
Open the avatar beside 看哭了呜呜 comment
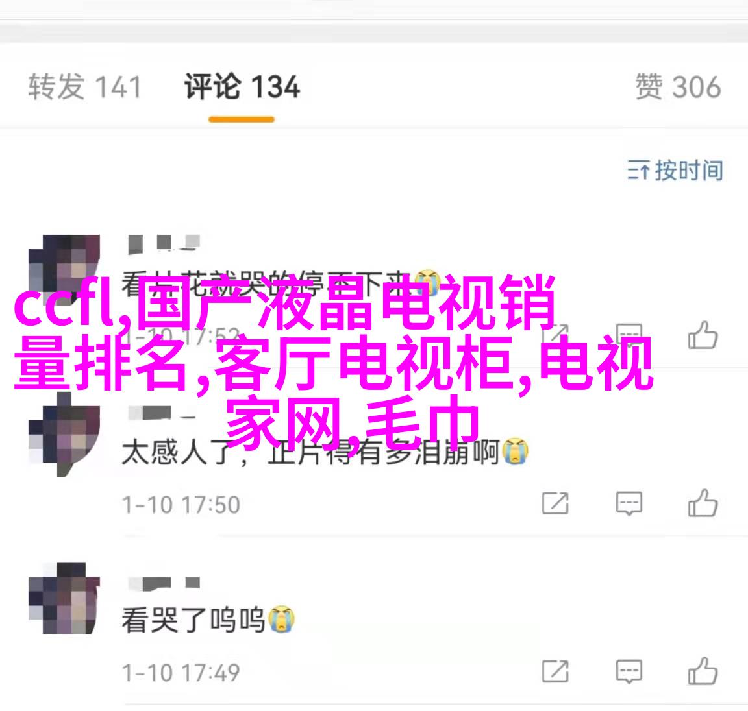point(64,599)
